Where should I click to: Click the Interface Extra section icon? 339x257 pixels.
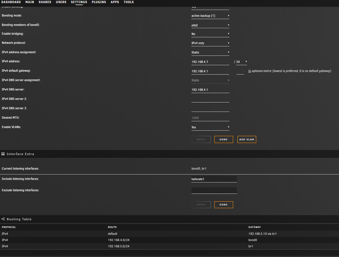coord(3,154)
